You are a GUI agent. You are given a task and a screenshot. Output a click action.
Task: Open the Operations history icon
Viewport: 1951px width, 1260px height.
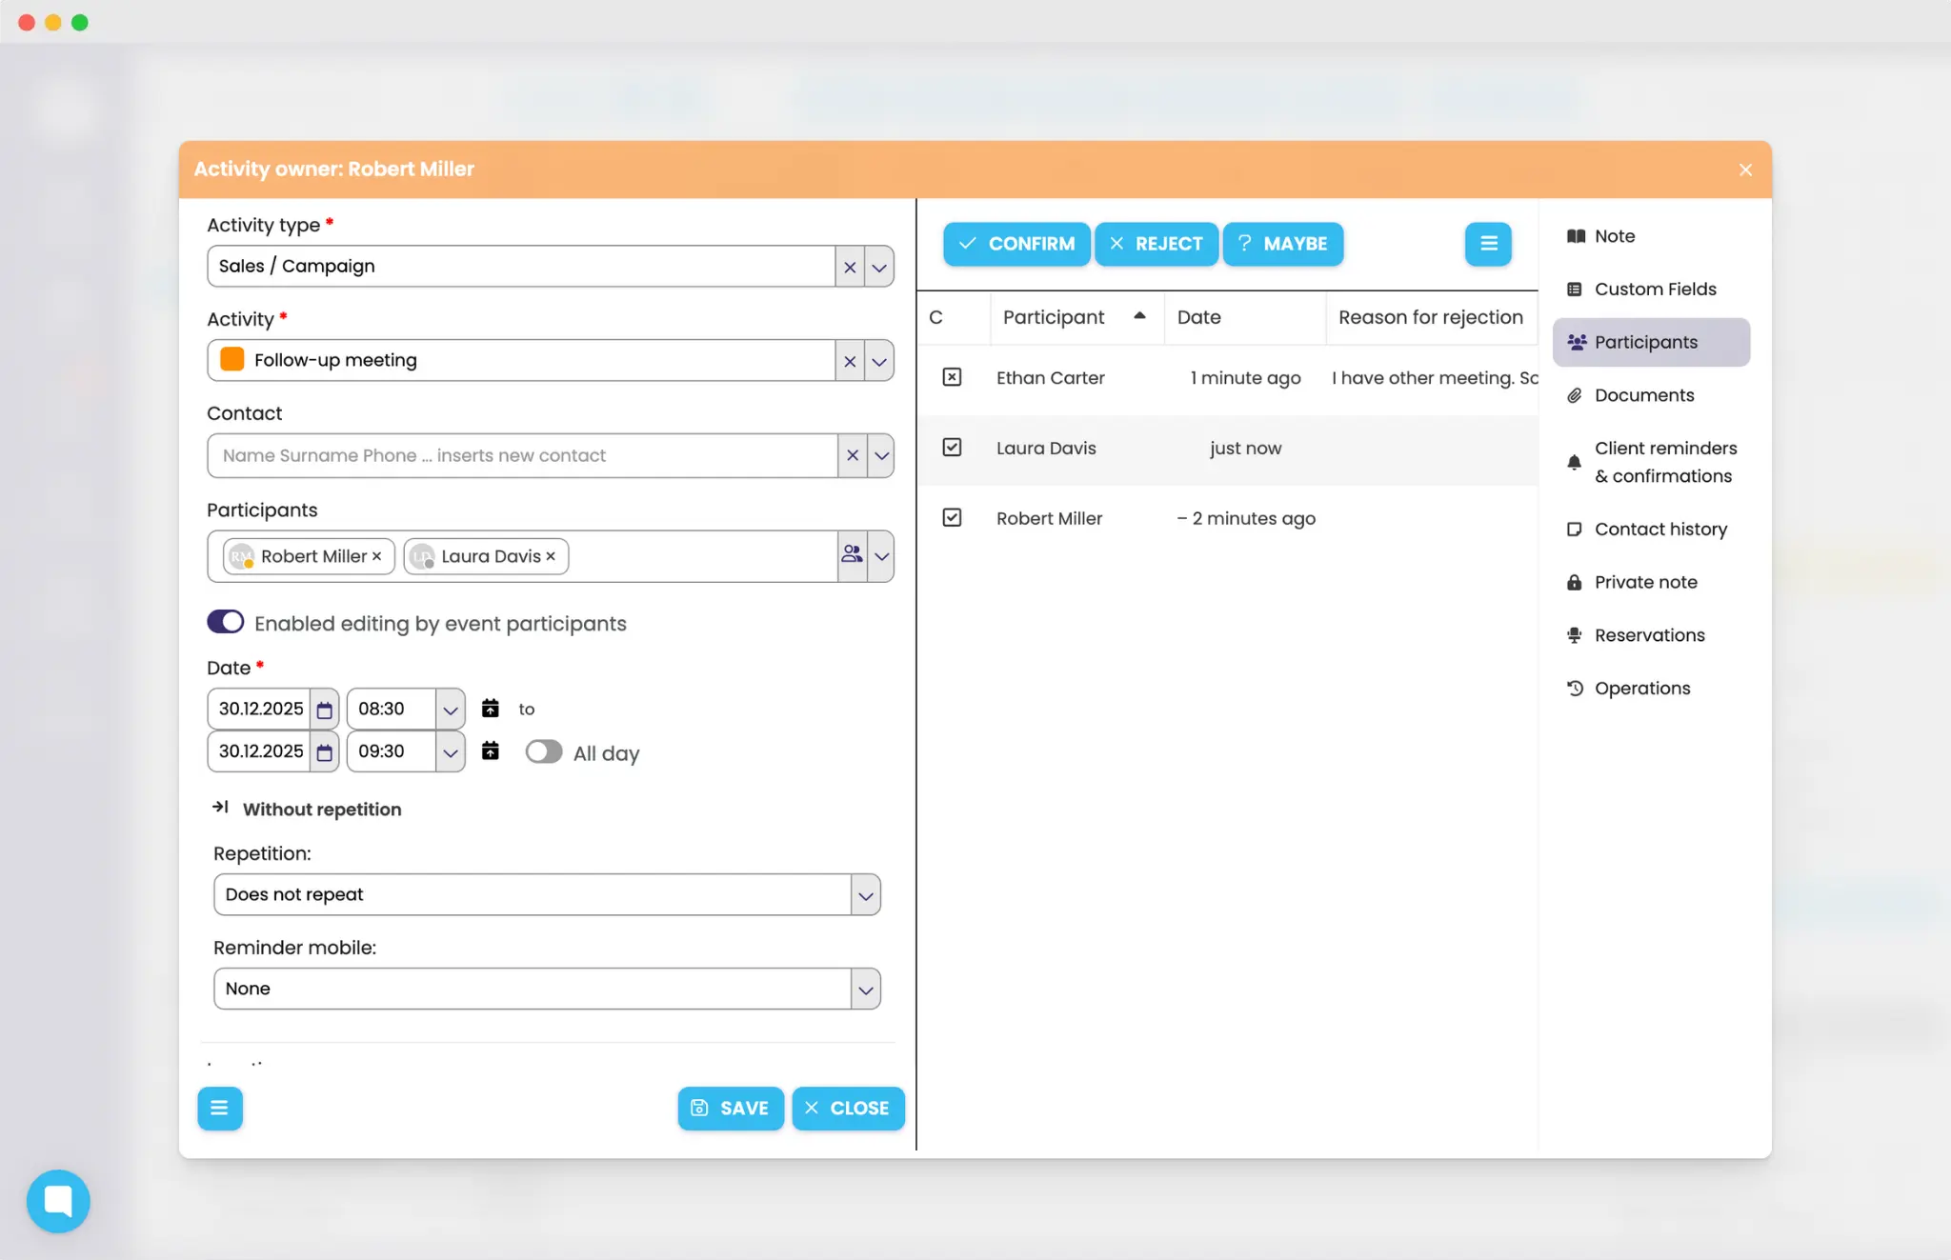1575,688
